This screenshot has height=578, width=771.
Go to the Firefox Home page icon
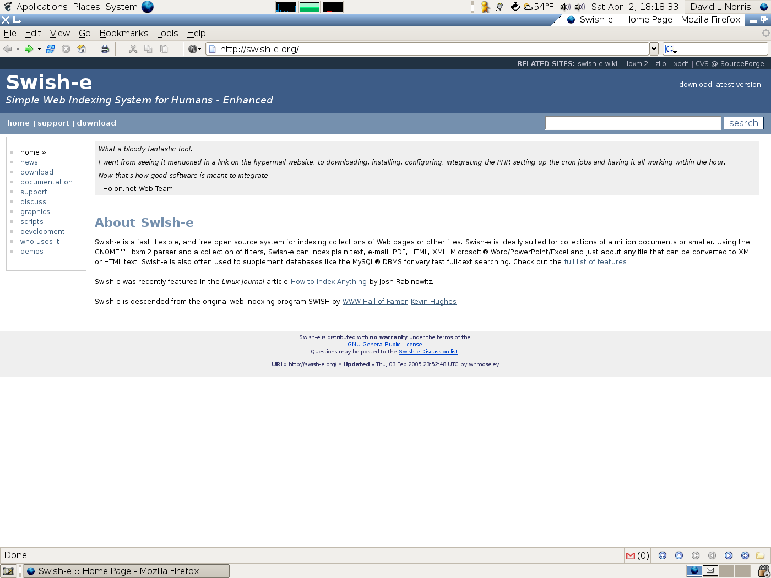click(x=82, y=49)
